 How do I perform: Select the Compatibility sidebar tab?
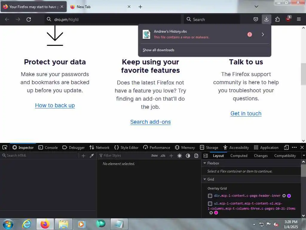[285, 156]
